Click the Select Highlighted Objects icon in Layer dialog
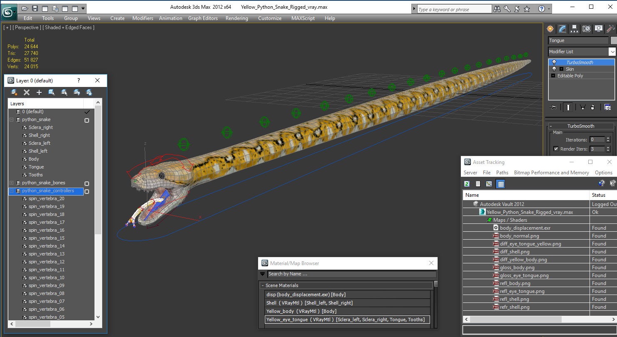The width and height of the screenshot is (617, 337). 52,92
